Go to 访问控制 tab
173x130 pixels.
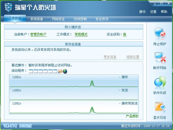[80, 19]
